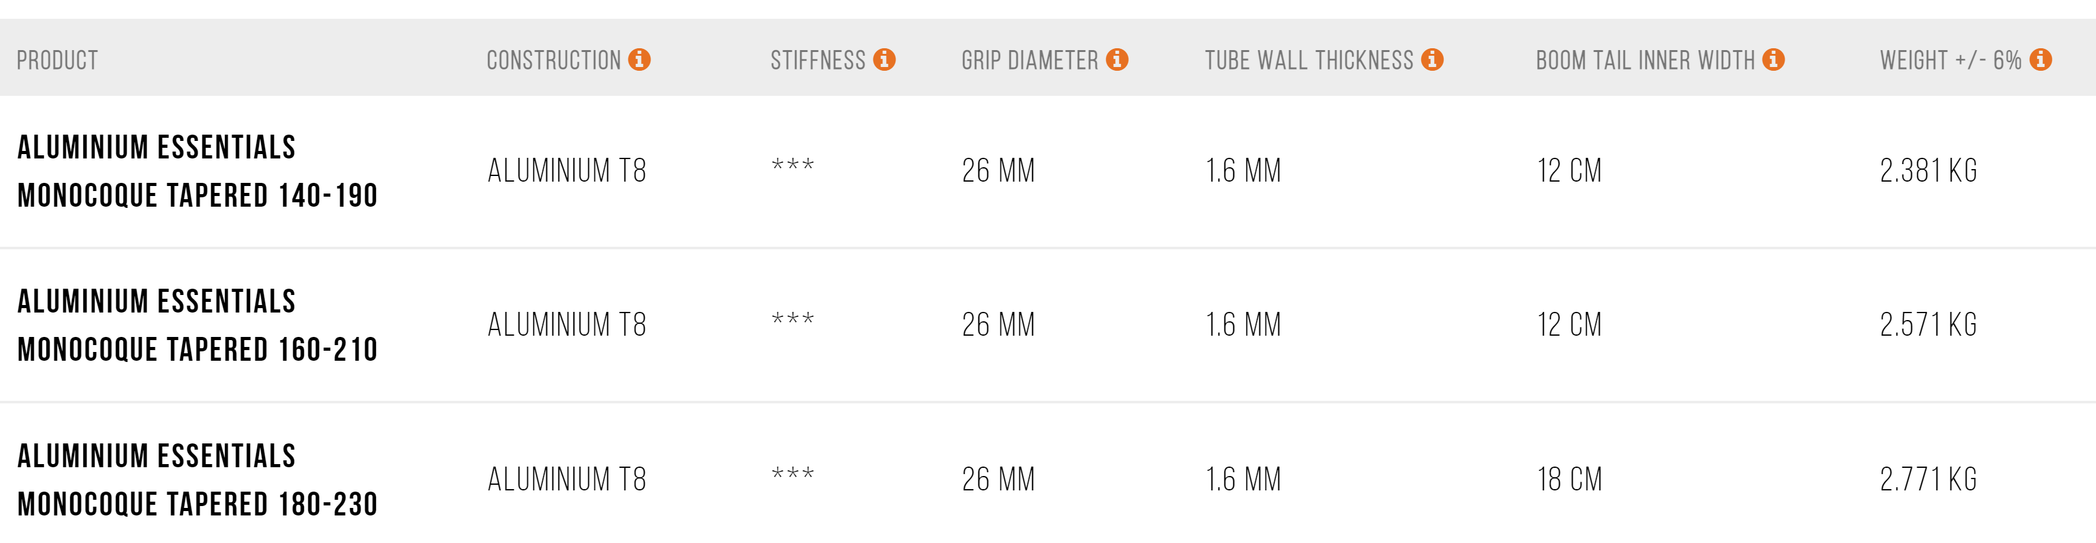Select the 2.381 KG weight value

click(1929, 171)
